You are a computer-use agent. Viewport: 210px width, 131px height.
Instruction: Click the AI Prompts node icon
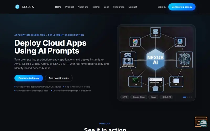(156, 80)
